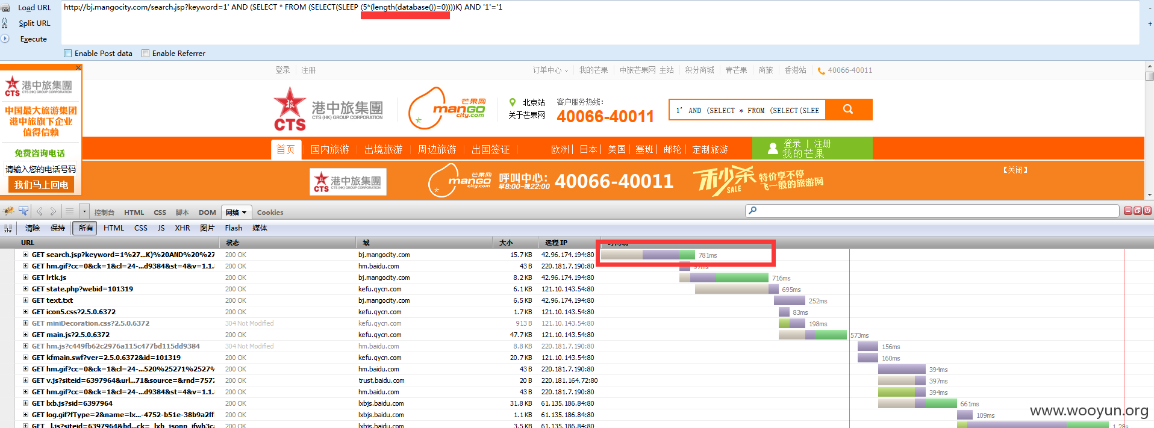Viewport: 1154px width, 428px height.
Task: Click the 573ms timeline bar for main.js
Action: pyautogui.click(x=812, y=335)
